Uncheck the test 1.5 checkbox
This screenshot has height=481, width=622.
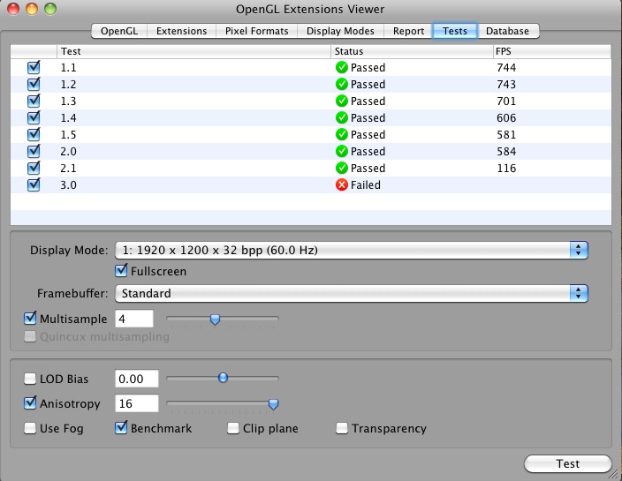click(x=34, y=134)
